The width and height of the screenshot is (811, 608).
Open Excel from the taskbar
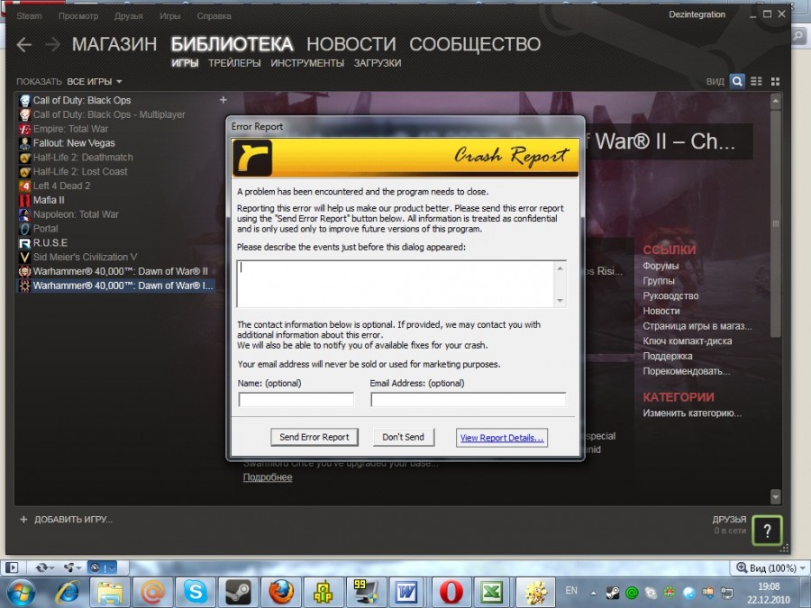click(492, 593)
